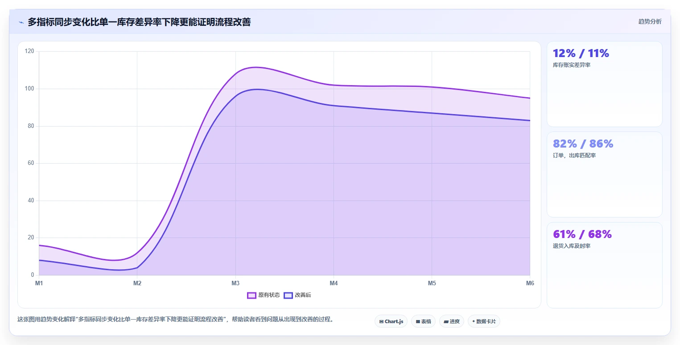This screenshot has height=345, width=680.
Task: Toggle the 改善后 legend swatch
Action: 288,295
